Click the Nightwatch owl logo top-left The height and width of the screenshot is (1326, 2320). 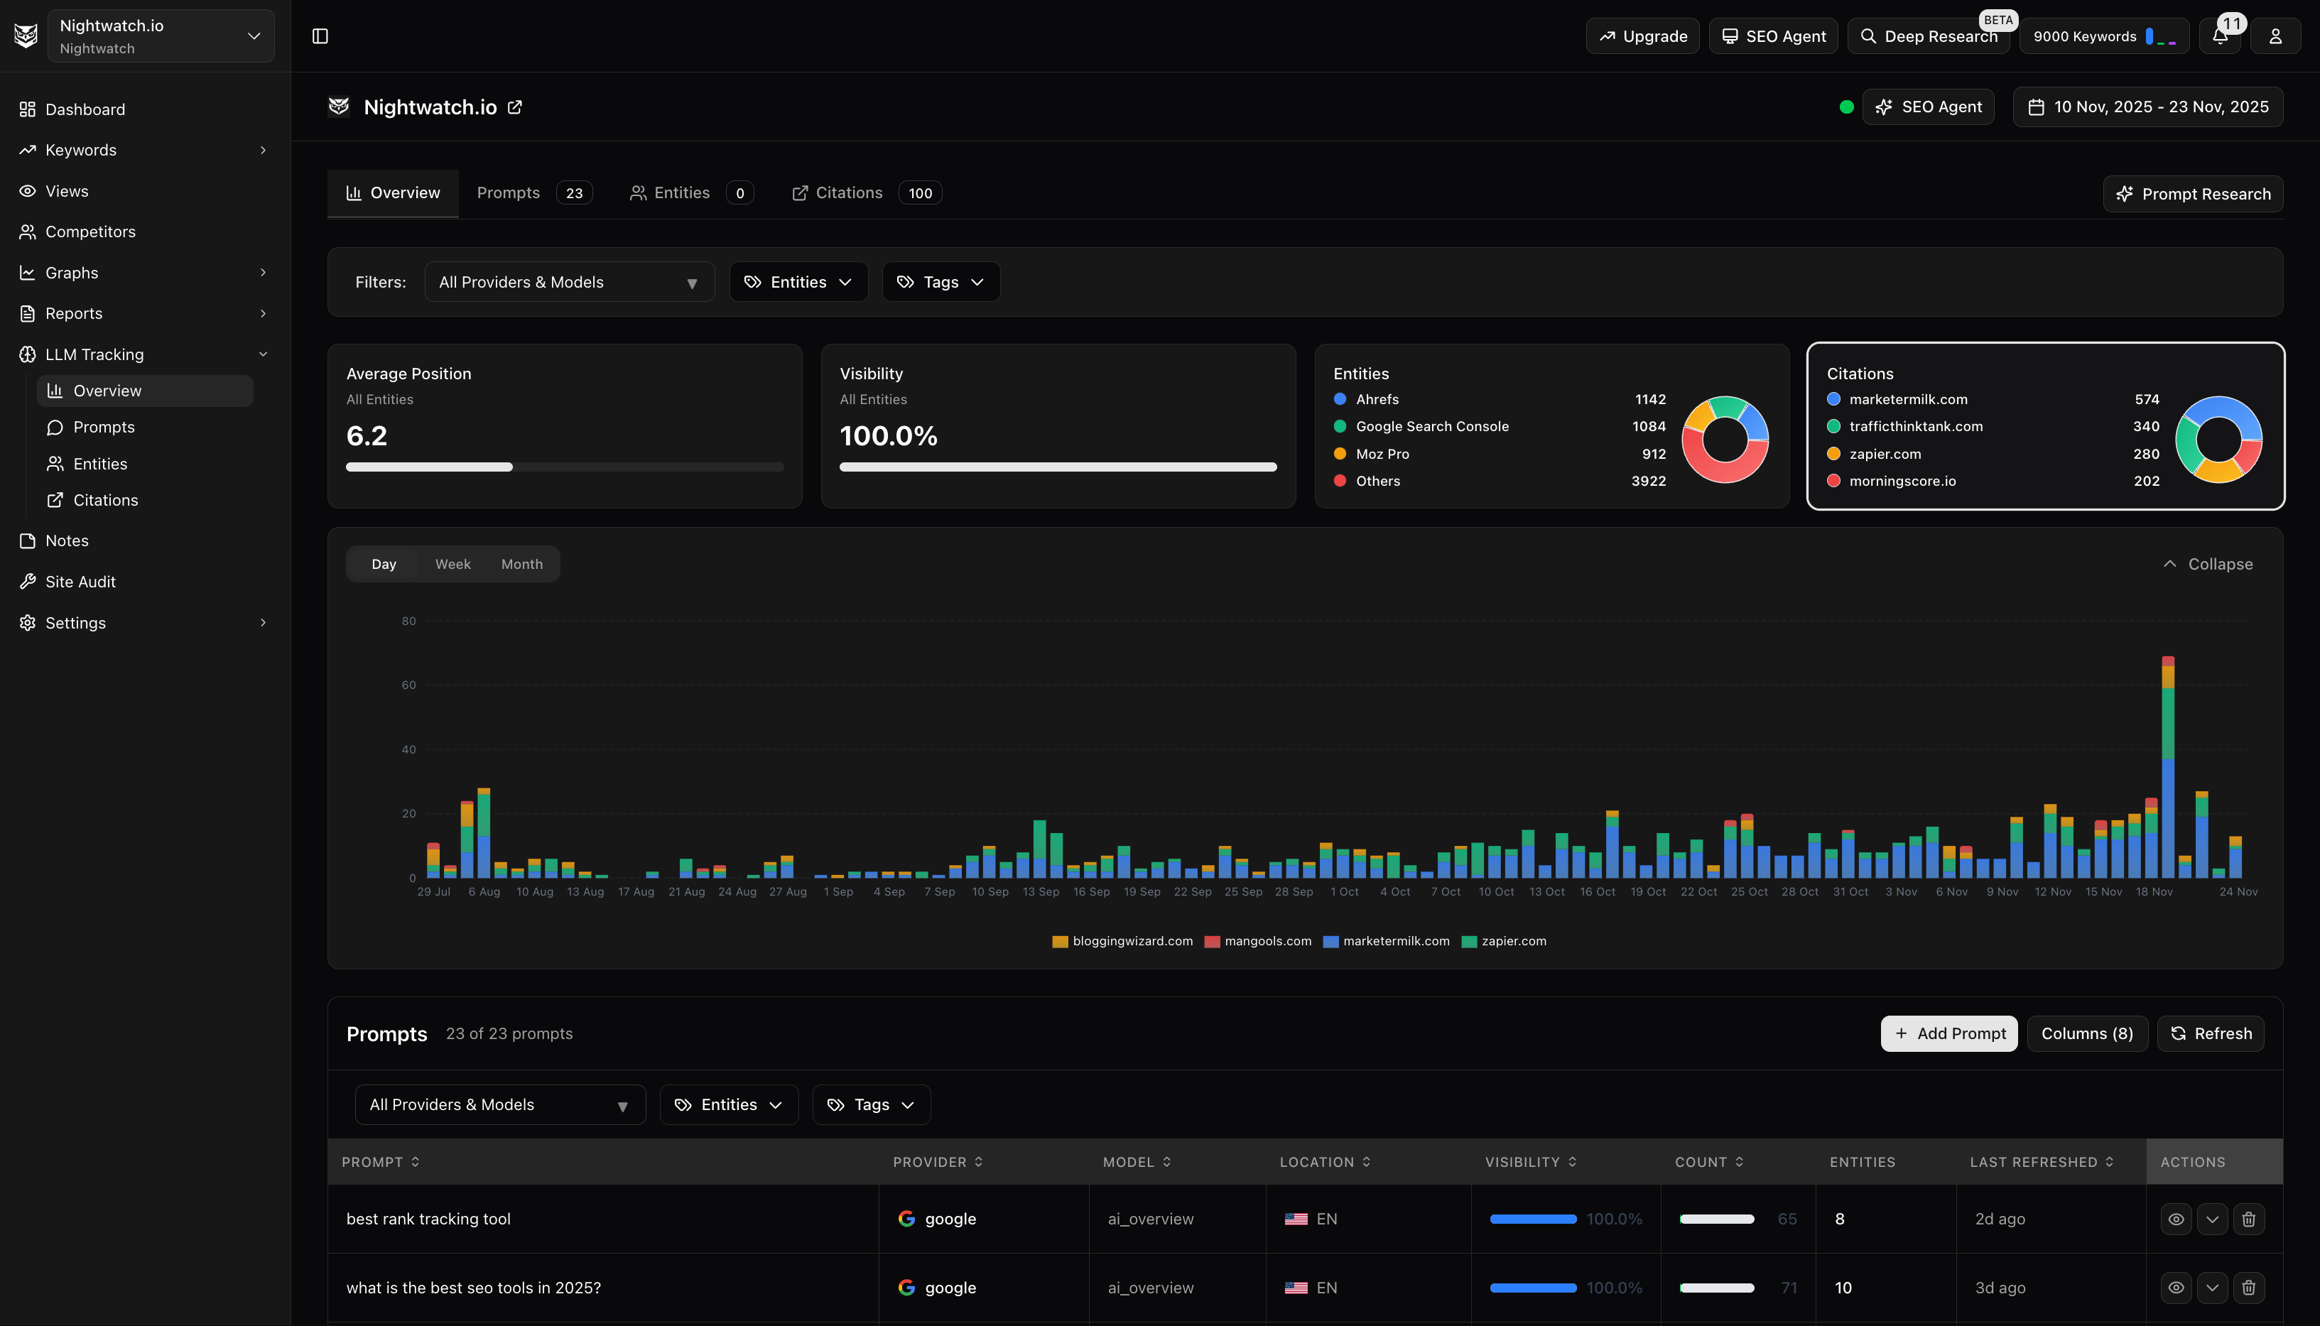tap(26, 36)
